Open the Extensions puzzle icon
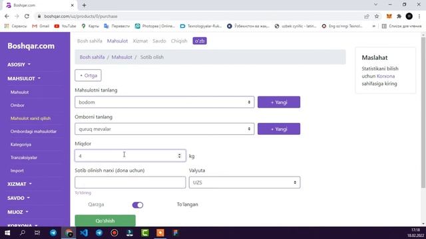This screenshot has height=239, width=426. [399, 16]
